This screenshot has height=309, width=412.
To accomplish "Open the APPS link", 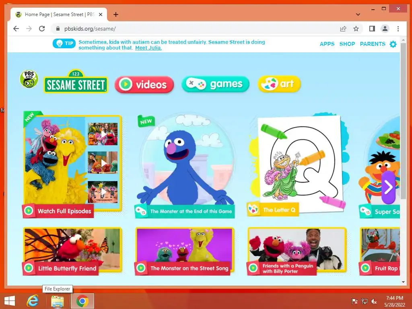I will point(327,44).
